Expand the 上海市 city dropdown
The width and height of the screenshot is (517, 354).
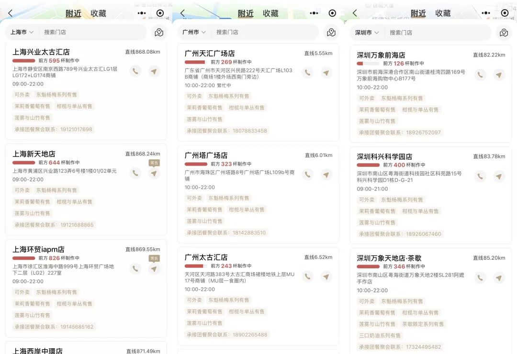pos(22,32)
